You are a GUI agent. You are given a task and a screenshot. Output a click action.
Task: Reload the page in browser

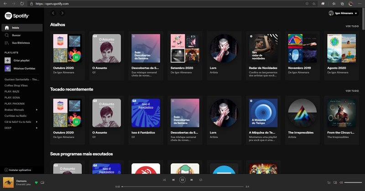(x=22, y=4)
